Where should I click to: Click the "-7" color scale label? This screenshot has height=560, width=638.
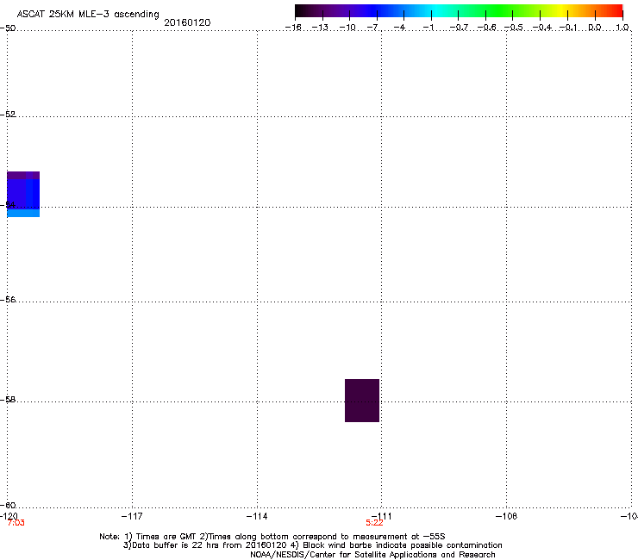point(372,28)
